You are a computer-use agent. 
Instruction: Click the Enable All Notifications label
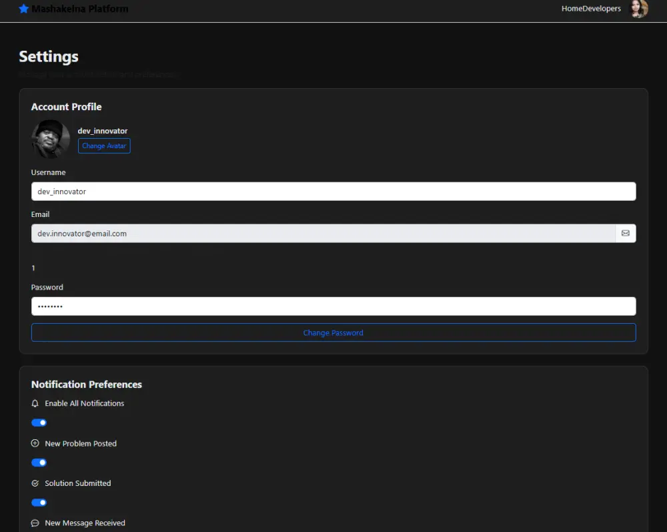pos(85,403)
